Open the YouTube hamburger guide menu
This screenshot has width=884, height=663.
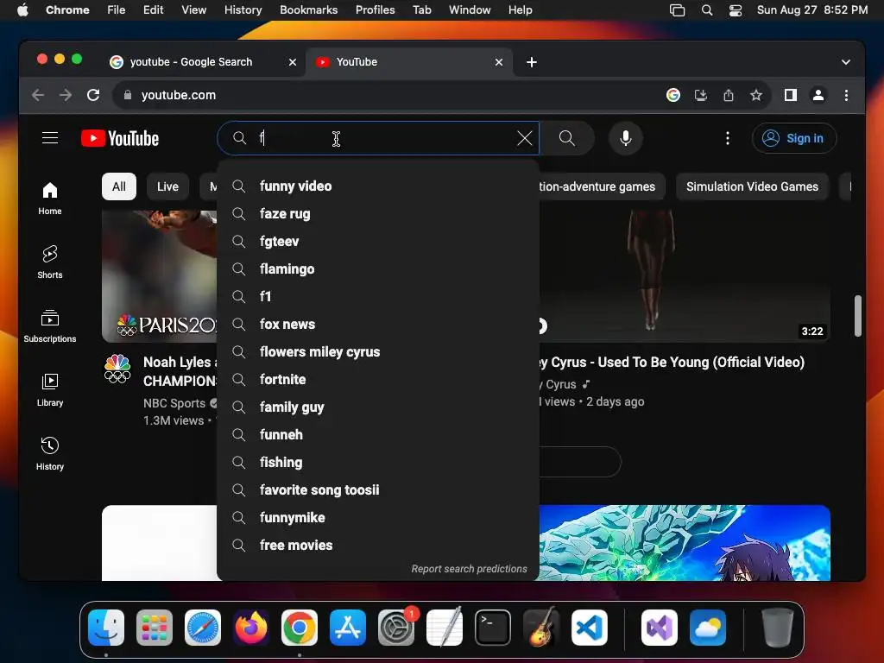click(49, 138)
